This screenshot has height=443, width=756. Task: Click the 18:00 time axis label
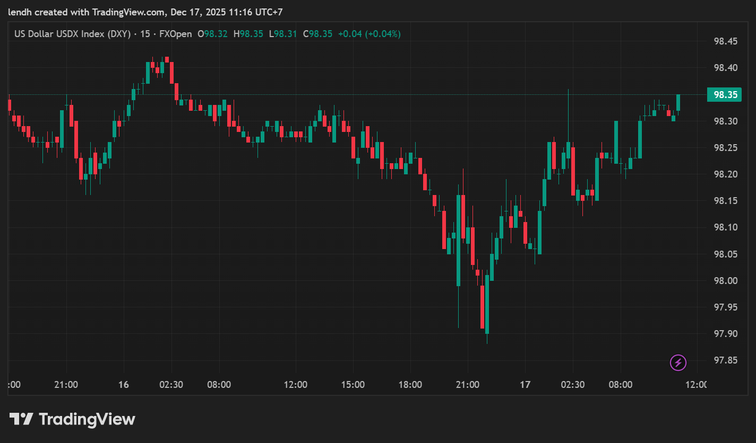[x=410, y=385]
